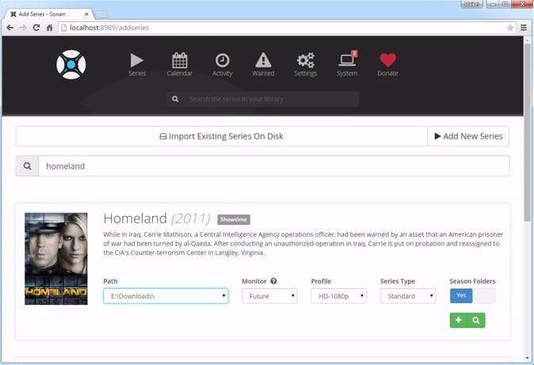Click the browser home icon
The width and height of the screenshot is (534, 365).
pos(49,28)
